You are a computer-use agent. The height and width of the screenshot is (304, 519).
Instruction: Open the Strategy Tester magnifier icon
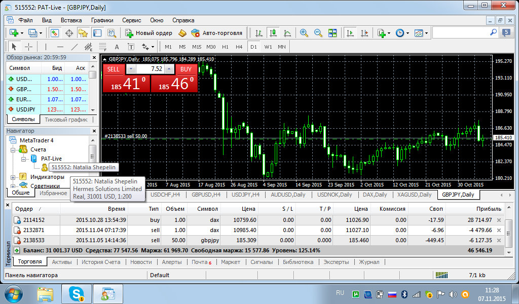112,33
